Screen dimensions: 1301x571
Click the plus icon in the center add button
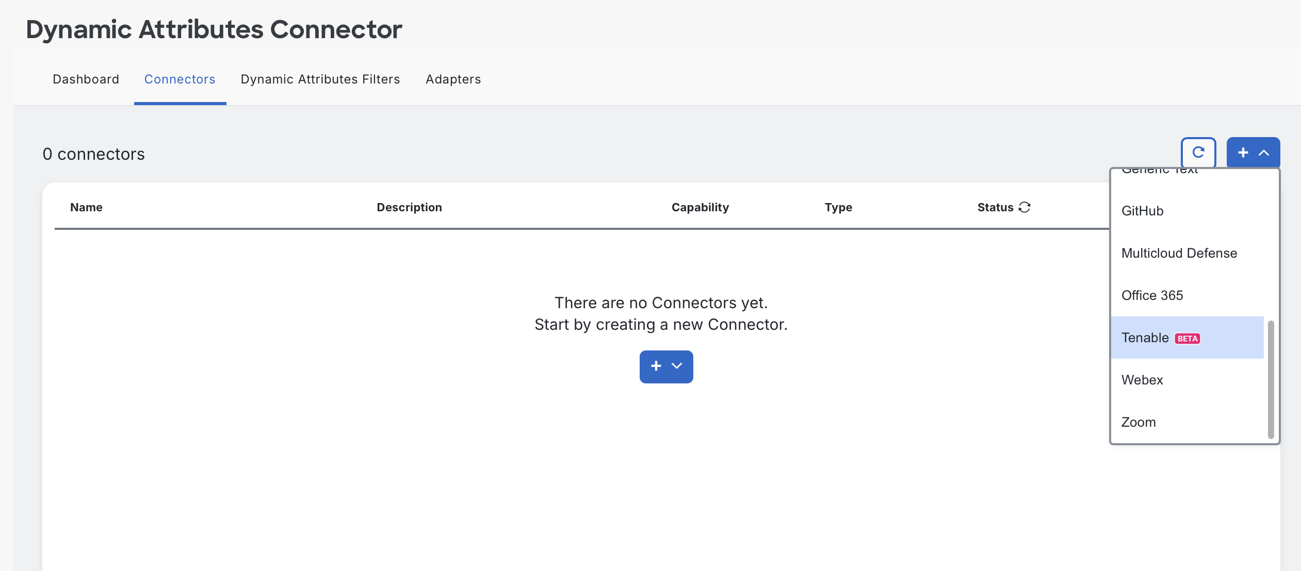tap(656, 366)
